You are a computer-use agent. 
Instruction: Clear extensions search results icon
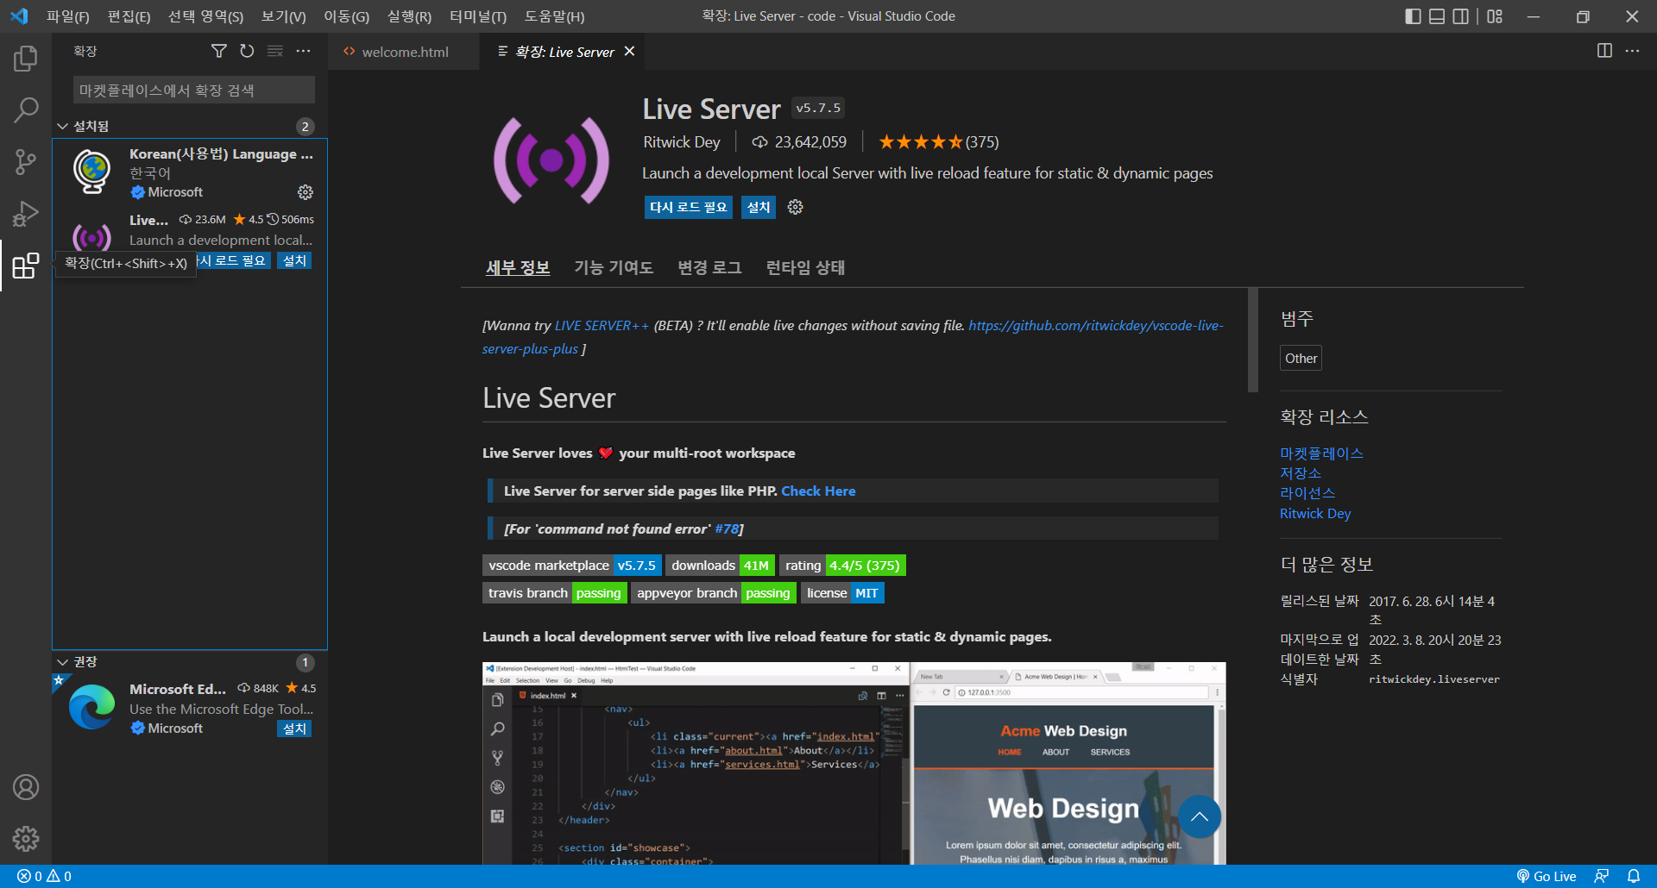click(x=275, y=52)
